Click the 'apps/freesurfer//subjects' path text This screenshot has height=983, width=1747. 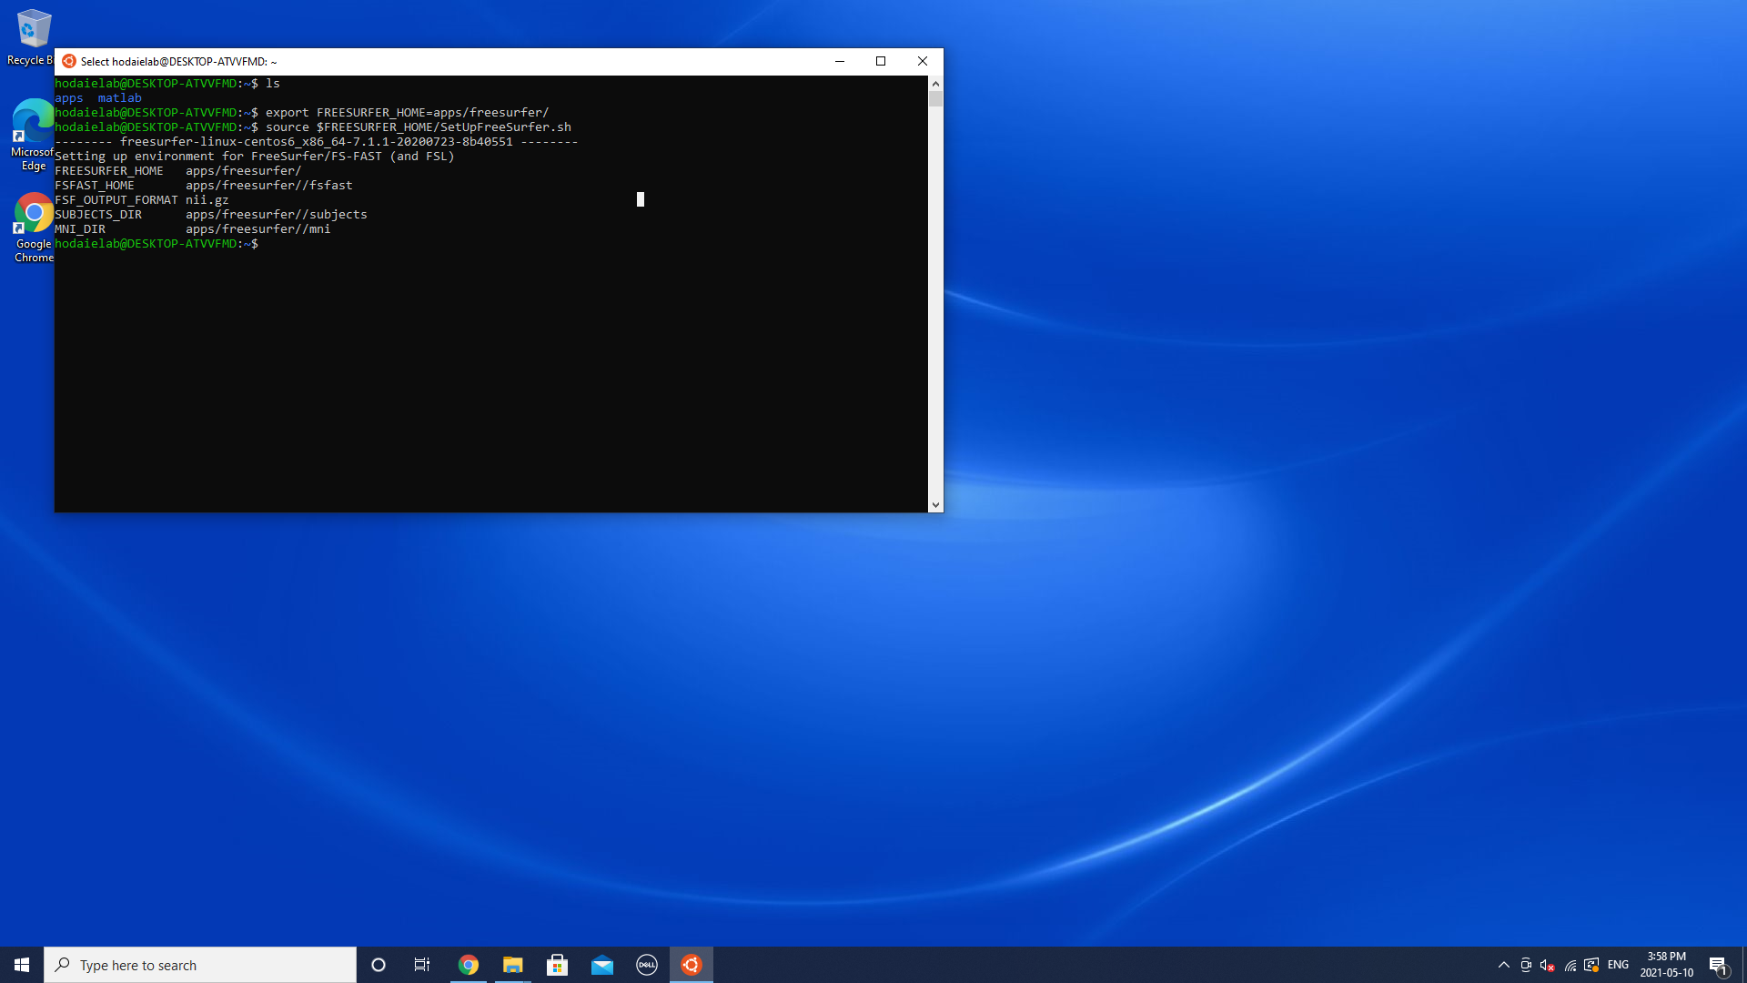[277, 215]
